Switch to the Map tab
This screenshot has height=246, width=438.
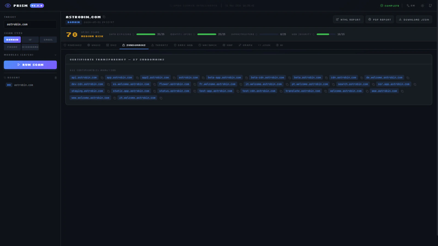(x=227, y=45)
